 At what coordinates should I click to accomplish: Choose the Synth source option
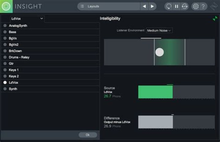(5, 89)
